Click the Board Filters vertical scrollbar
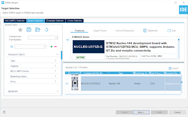 pyautogui.click(x=61, y=55)
